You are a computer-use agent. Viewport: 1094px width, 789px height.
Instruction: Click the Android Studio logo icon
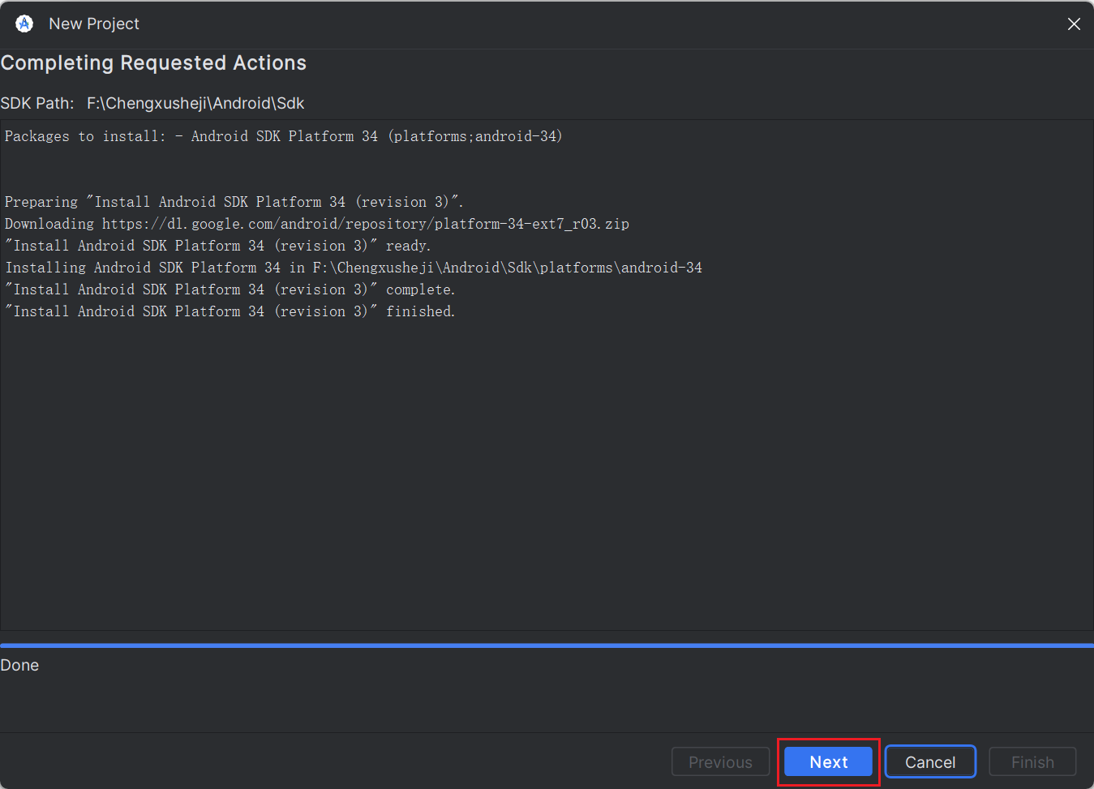[x=24, y=24]
